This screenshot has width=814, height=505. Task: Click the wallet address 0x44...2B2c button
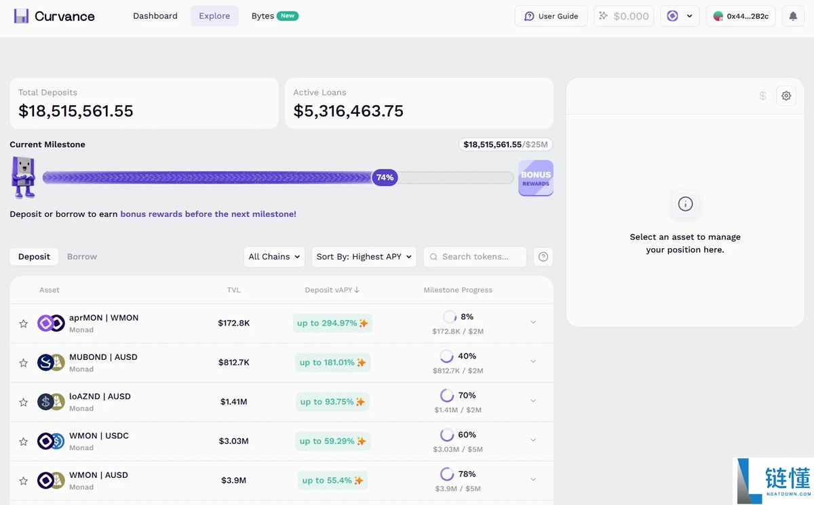click(x=741, y=16)
